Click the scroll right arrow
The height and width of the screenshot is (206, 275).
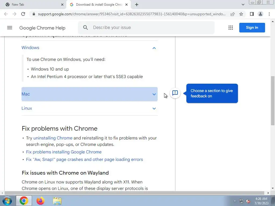[x=268, y=193]
